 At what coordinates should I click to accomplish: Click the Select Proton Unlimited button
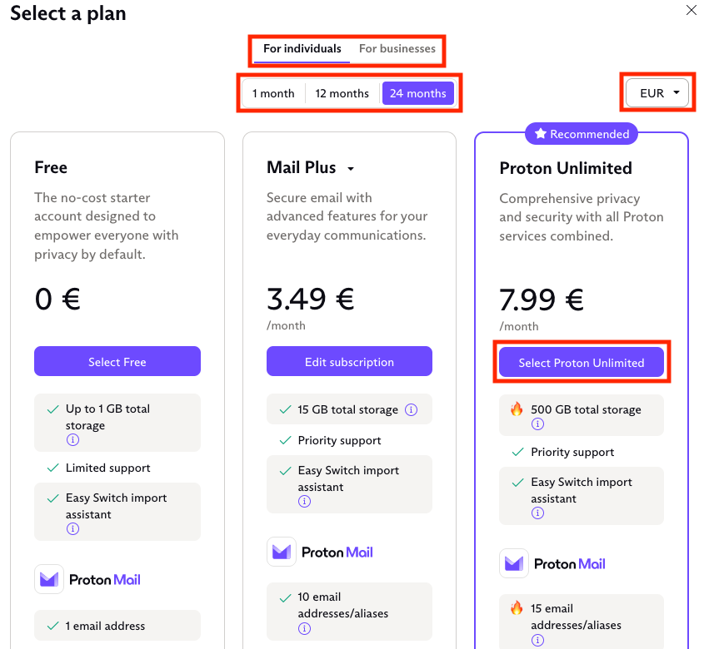[581, 363]
